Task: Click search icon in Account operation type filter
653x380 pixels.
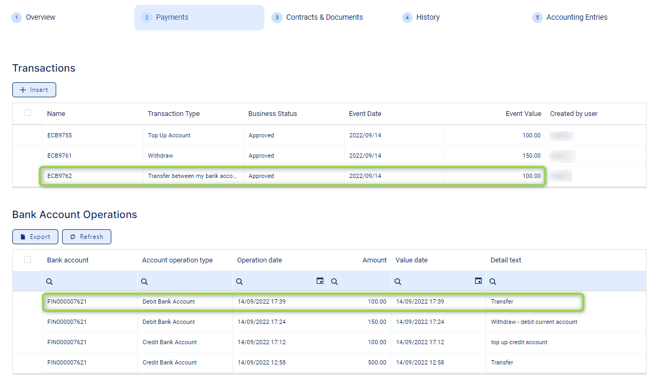Action: (x=145, y=282)
